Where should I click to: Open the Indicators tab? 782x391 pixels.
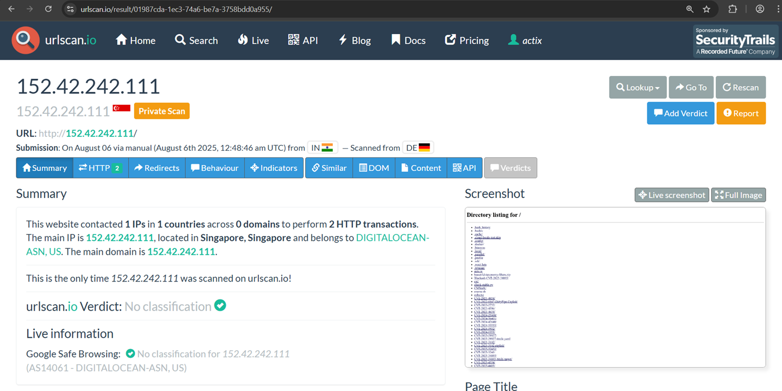[274, 168]
